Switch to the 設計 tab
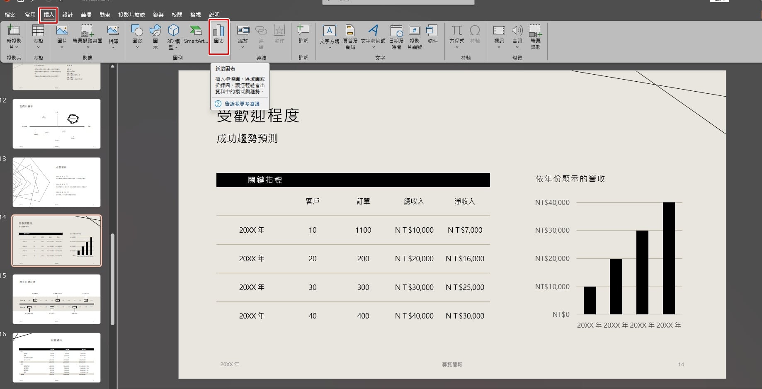 click(x=67, y=15)
